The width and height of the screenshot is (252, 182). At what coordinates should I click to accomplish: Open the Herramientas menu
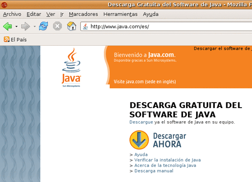pyautogui.click(x=120, y=14)
